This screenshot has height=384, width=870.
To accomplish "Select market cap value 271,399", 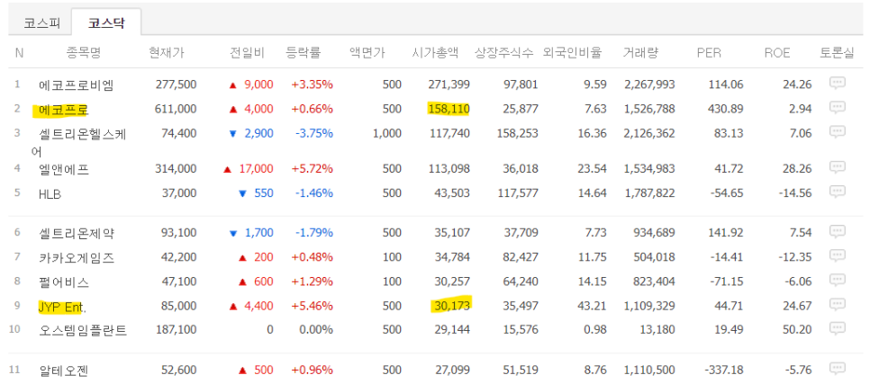I will click(449, 85).
